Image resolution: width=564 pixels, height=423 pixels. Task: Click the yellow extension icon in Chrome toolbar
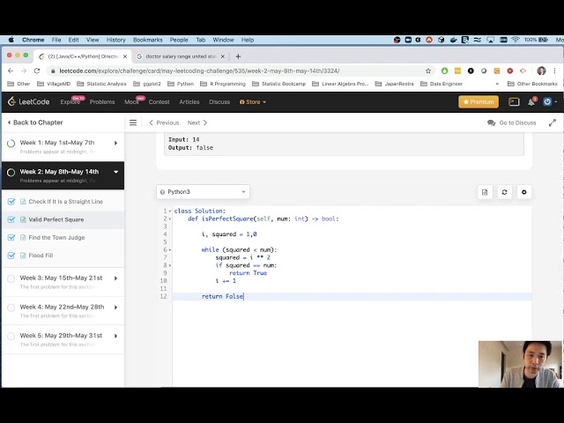coord(457,70)
